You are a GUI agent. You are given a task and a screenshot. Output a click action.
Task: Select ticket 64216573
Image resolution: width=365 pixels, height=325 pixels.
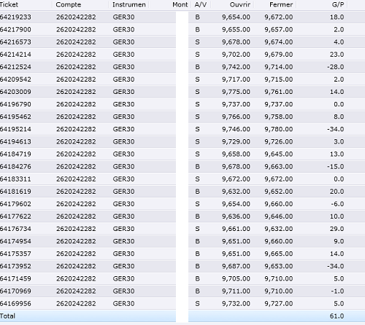coord(15,42)
